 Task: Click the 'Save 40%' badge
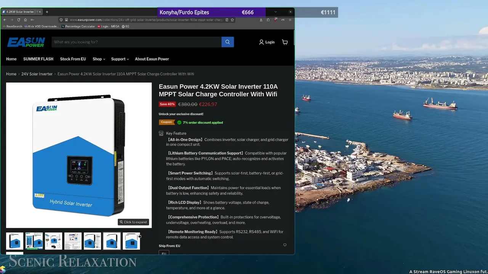(167, 104)
